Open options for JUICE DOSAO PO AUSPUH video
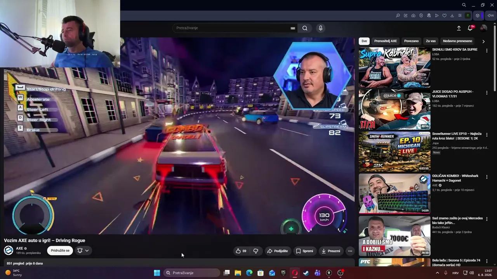This screenshot has height=279, width=497. [487, 93]
